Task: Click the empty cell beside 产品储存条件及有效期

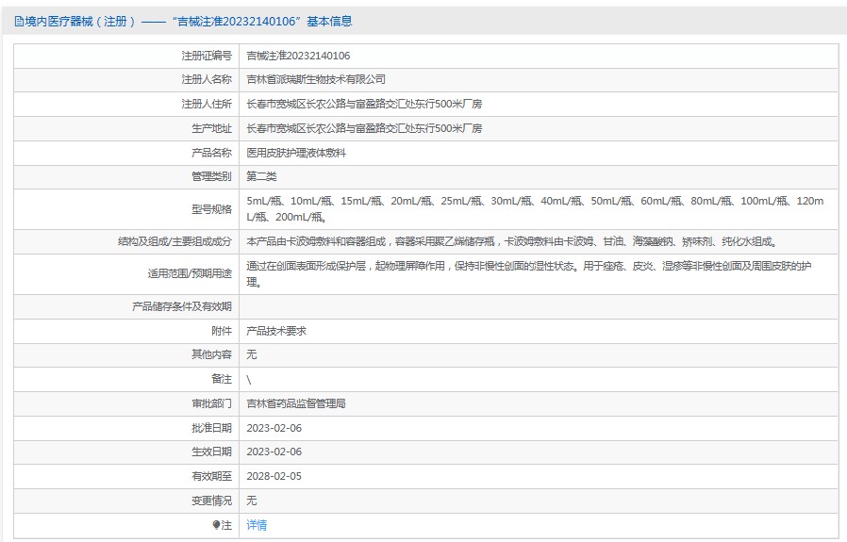Action: click(538, 306)
